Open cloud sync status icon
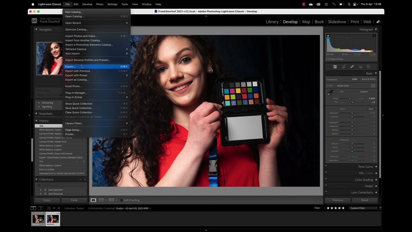The image size is (412, 232). (x=378, y=22)
